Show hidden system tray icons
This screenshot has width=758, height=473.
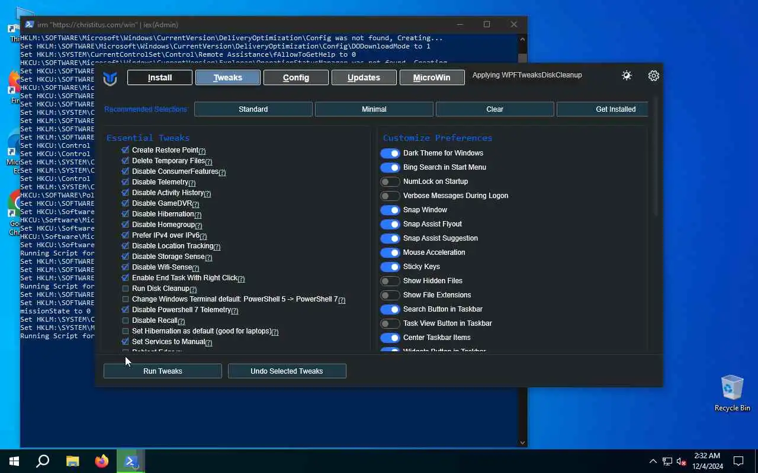click(x=653, y=461)
